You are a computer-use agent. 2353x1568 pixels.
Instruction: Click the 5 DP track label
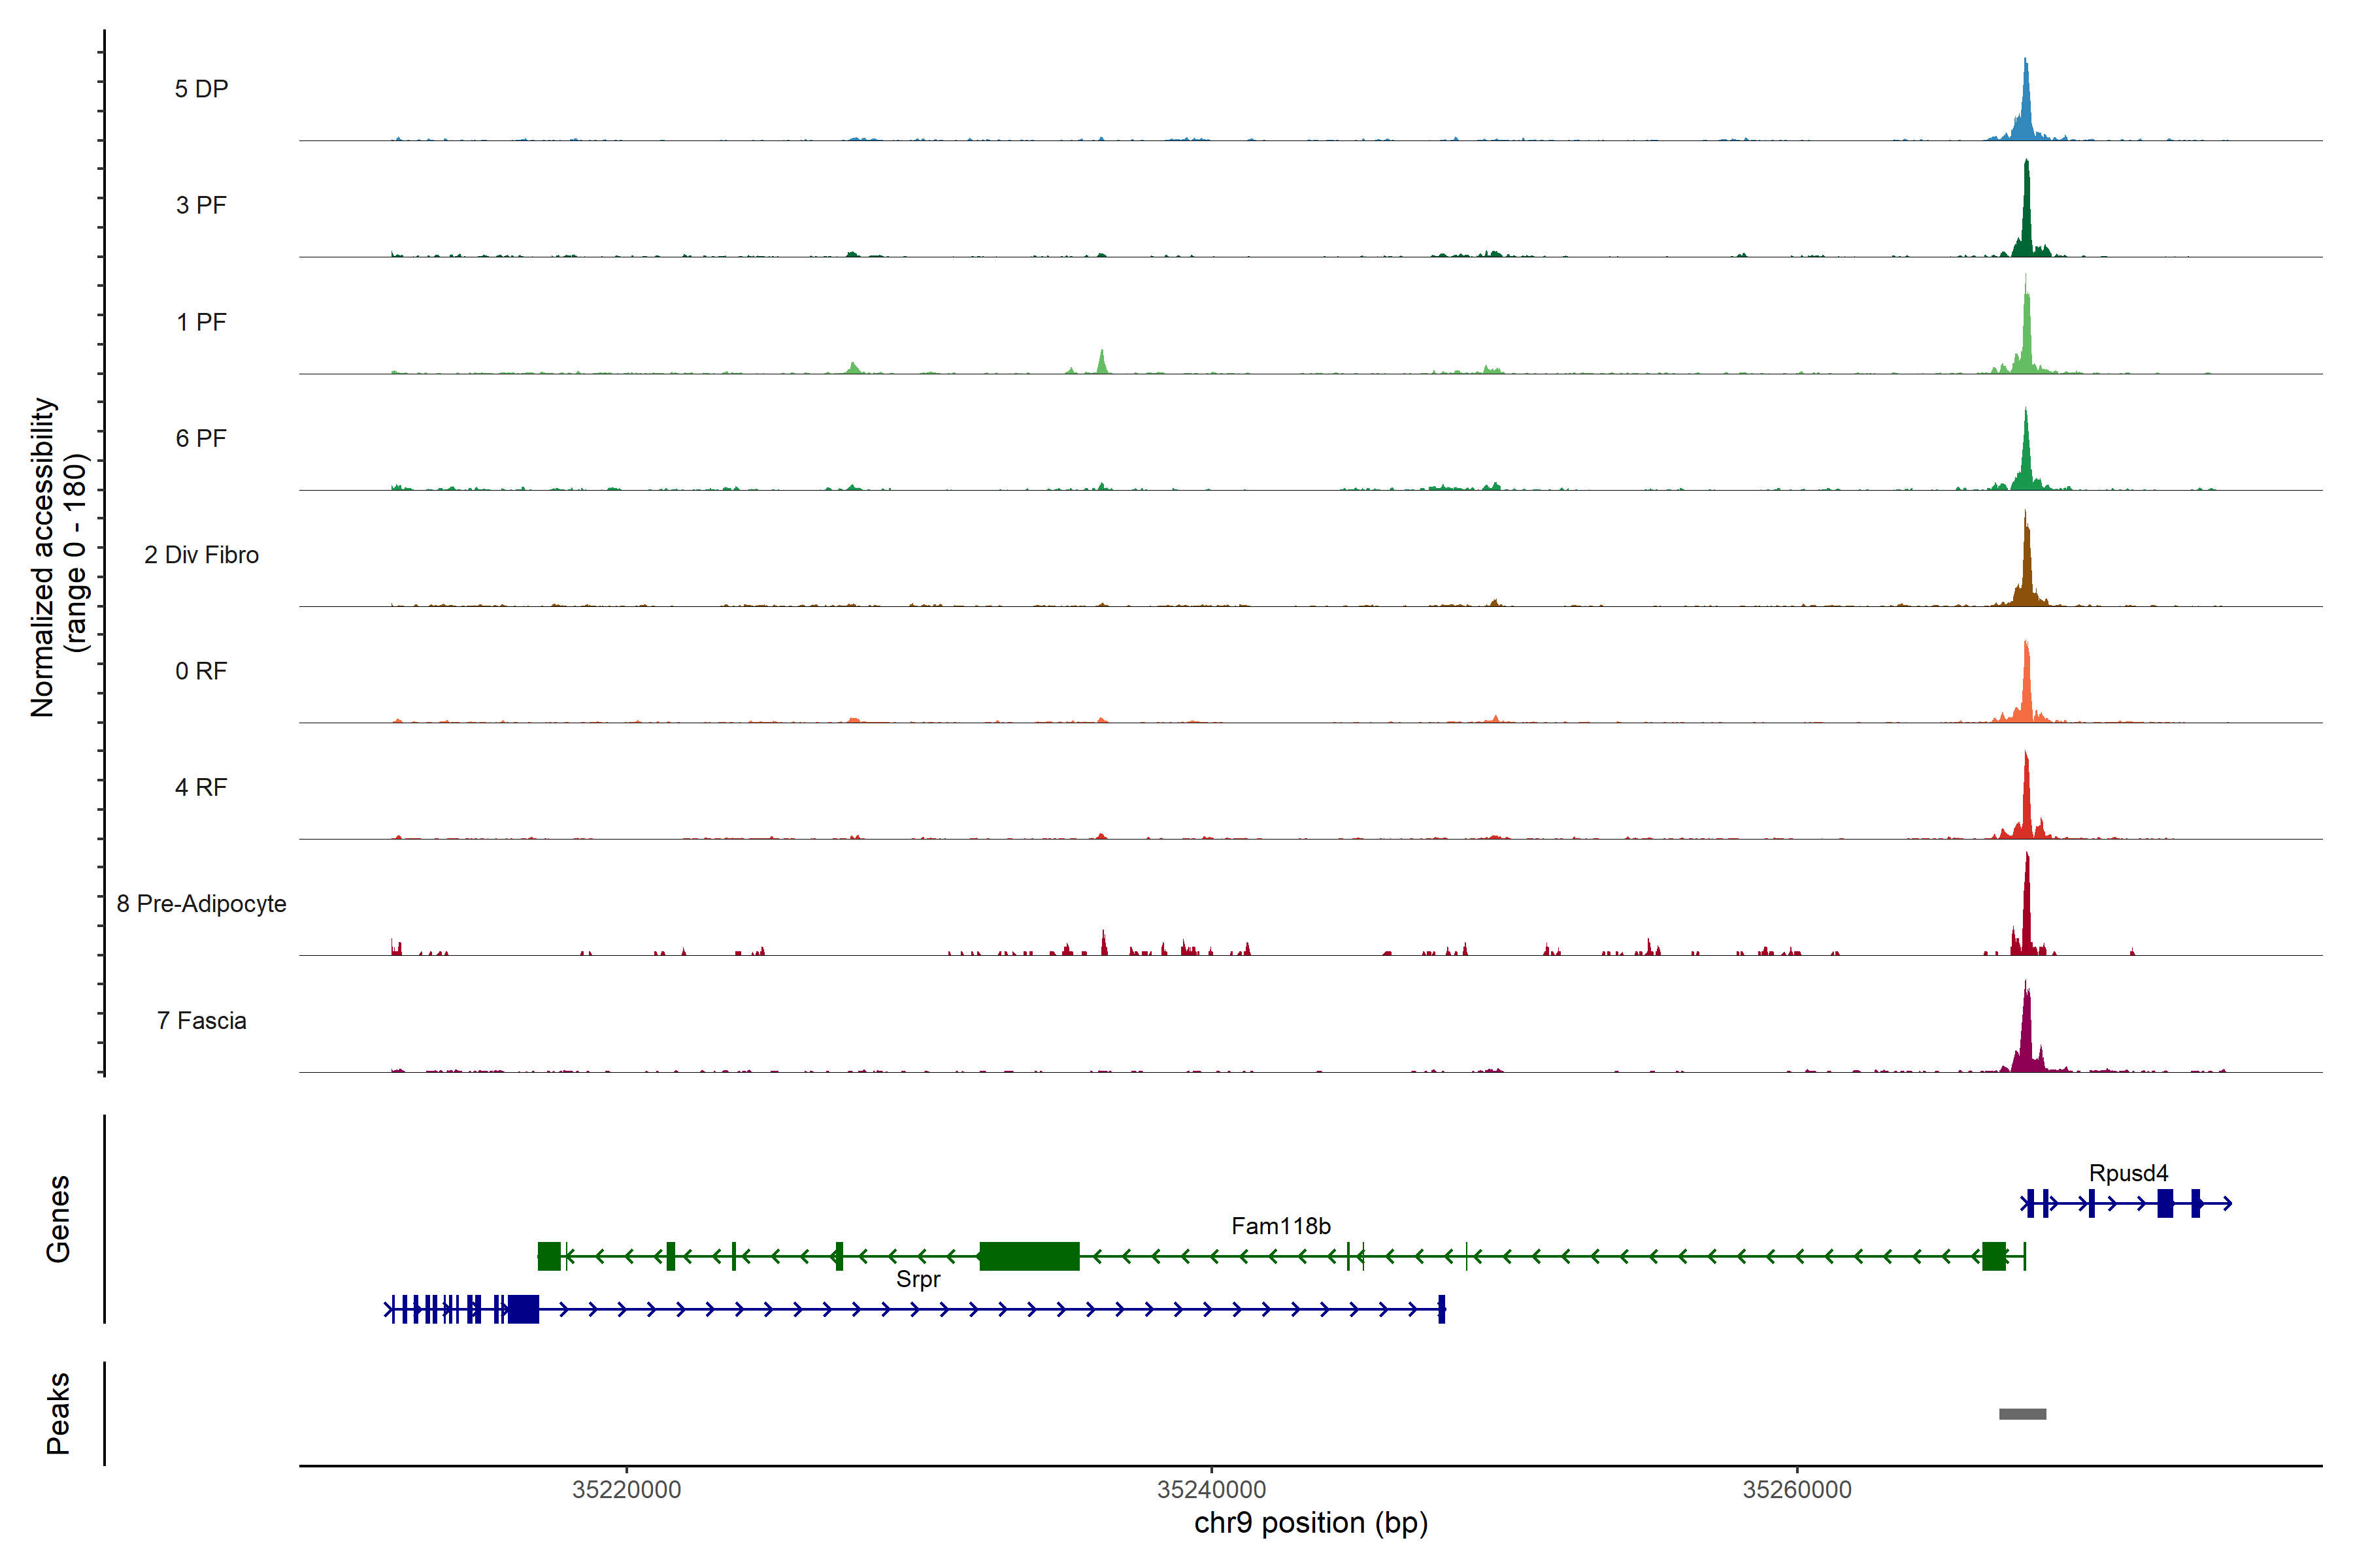pos(201,89)
